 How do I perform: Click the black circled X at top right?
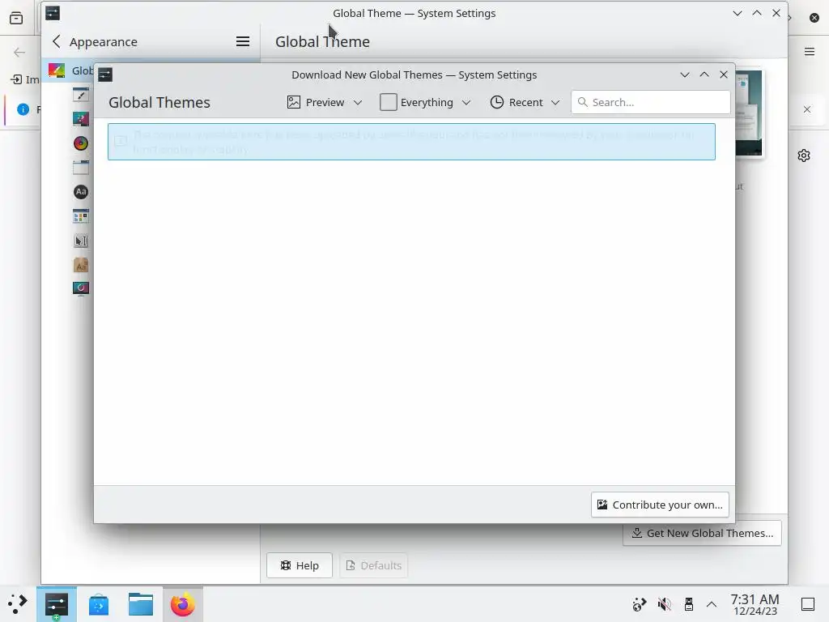click(x=814, y=18)
